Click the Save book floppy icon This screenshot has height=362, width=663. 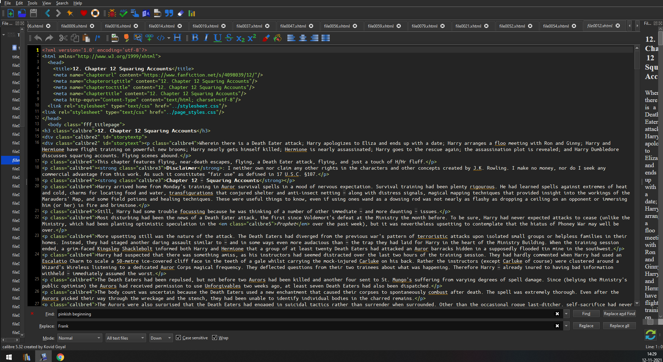[33, 13]
